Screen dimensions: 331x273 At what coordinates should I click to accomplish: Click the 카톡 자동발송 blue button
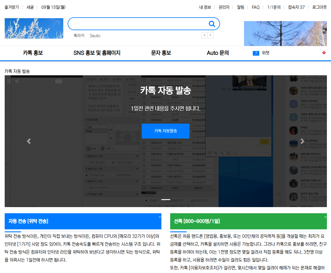[165, 131]
